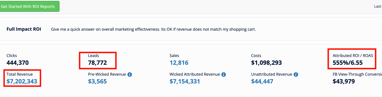Open the Sales figure 12,816 link
Screen dimensions: 382x97
coord(179,63)
